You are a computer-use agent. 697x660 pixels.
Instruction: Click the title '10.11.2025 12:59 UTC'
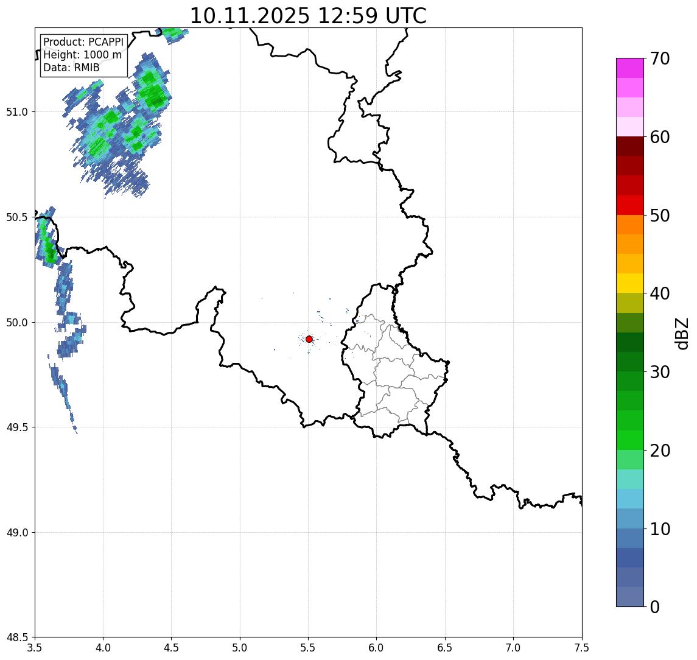click(x=308, y=16)
